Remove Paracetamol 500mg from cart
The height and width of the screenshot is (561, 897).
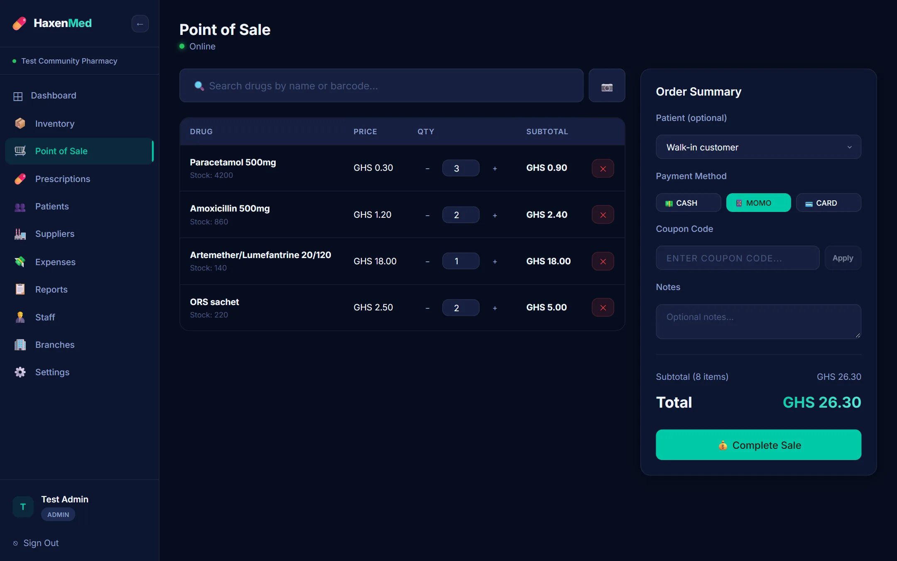[603, 168]
